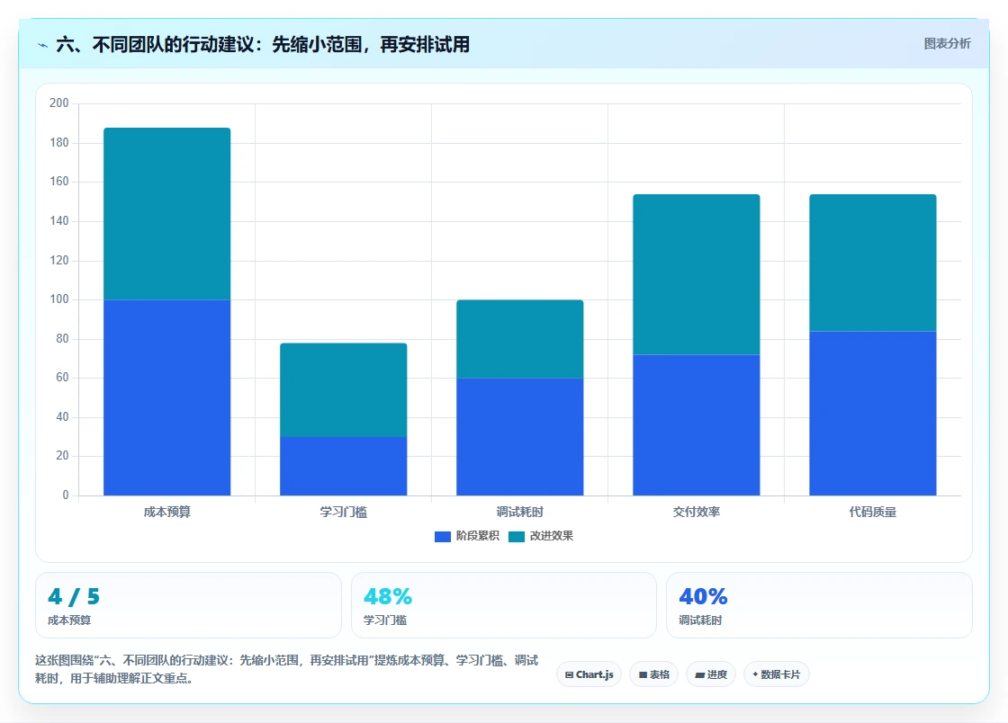
Task: Click the 200 y-axis value
Action: tap(59, 103)
